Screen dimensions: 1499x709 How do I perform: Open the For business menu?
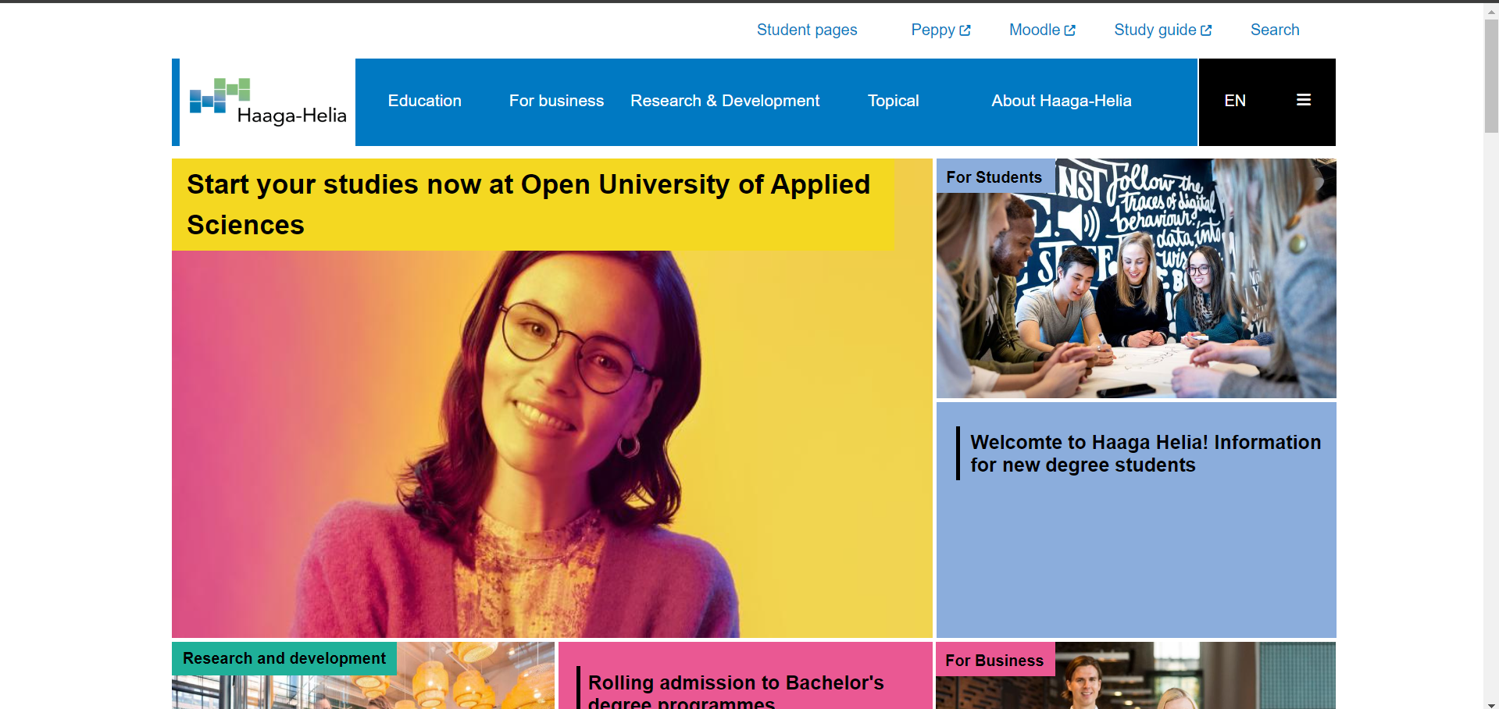(x=556, y=101)
